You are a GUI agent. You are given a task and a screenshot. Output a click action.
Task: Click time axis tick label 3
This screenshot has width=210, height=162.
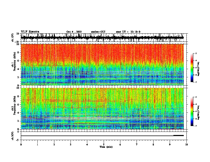click(71, 145)
